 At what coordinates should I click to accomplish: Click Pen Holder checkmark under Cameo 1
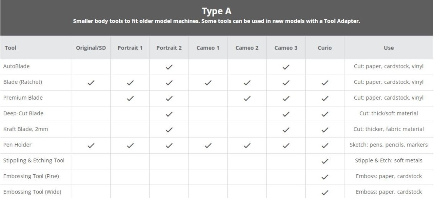[x=208, y=145]
